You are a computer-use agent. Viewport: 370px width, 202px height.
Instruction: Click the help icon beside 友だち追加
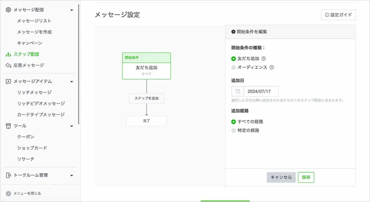(x=263, y=59)
